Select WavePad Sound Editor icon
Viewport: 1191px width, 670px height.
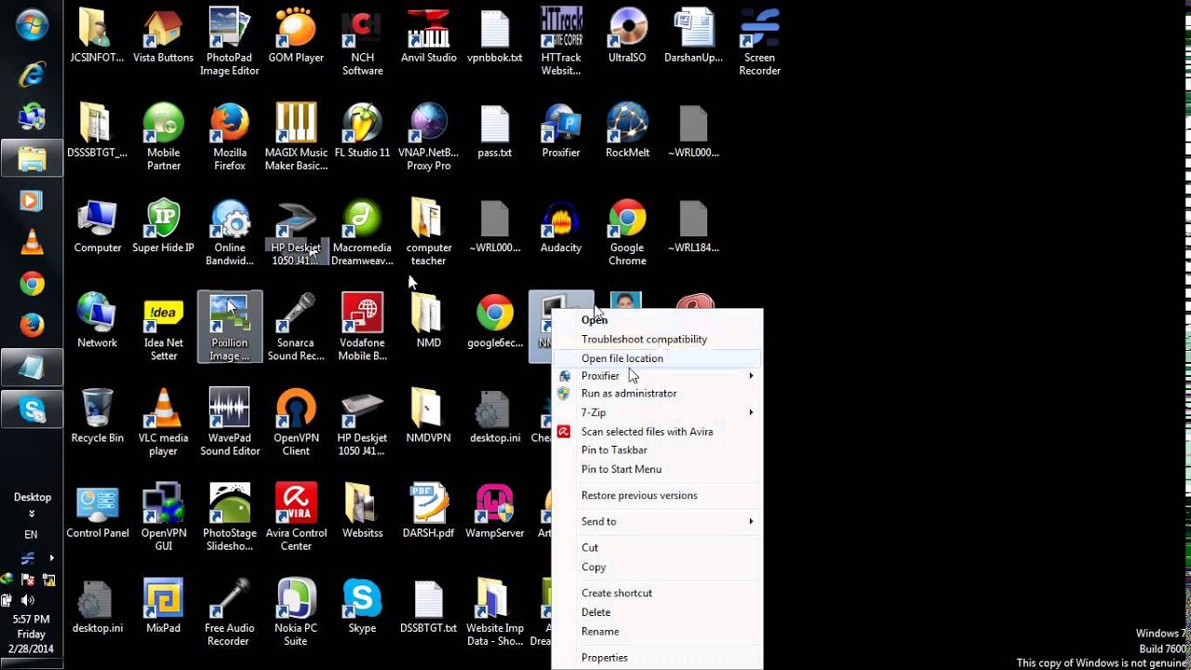230,422
